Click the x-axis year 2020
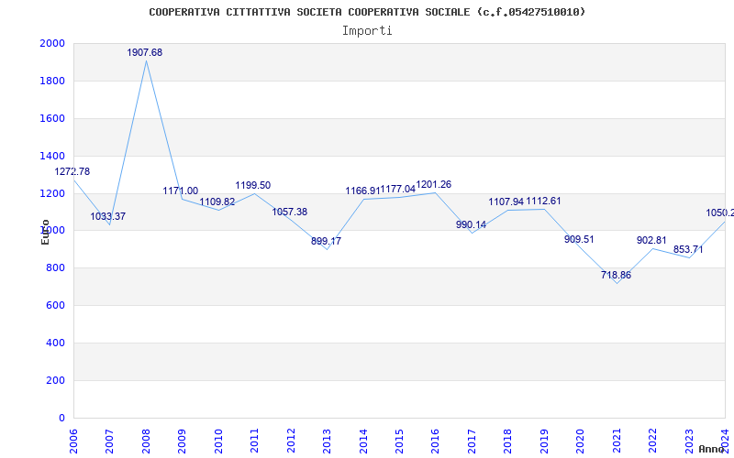This screenshot has height=458, width=734. point(581,441)
